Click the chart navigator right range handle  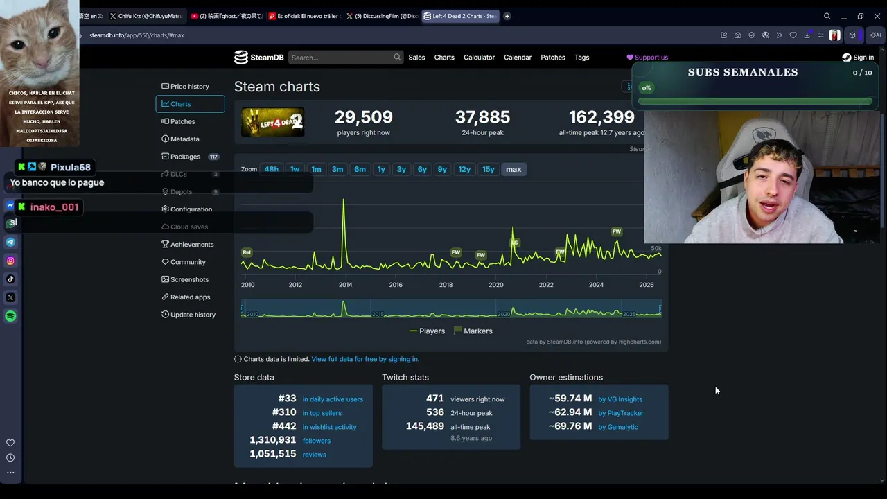660,308
